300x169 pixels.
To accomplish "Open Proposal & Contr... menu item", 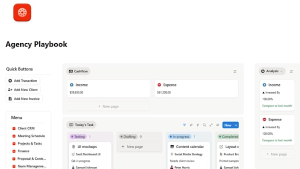I will 29,159.
